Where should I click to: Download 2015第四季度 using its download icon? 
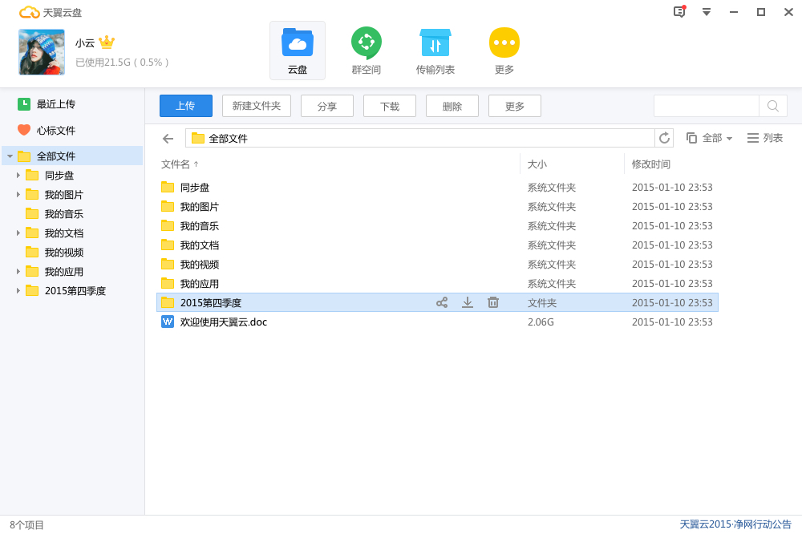468,302
